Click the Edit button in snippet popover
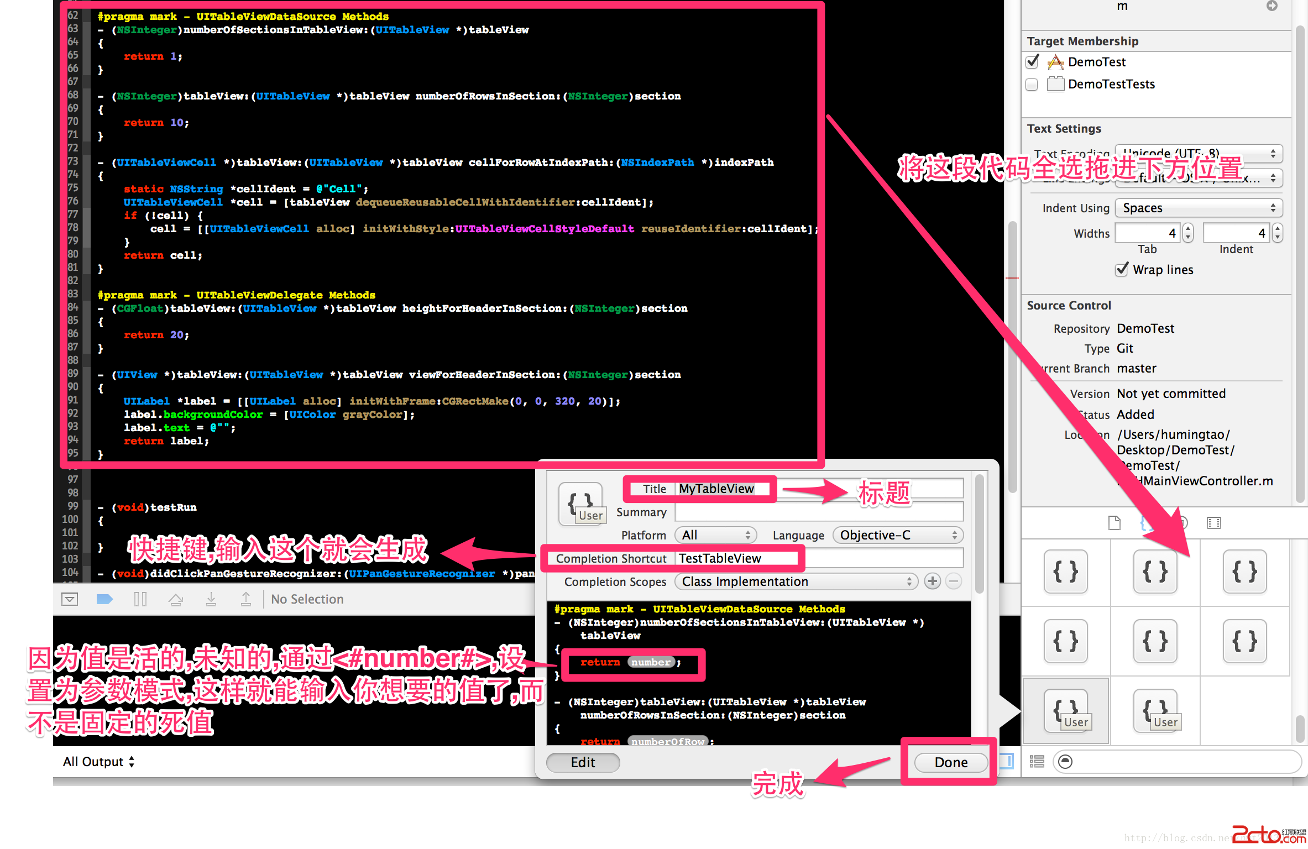This screenshot has height=849, width=1308. pos(583,762)
